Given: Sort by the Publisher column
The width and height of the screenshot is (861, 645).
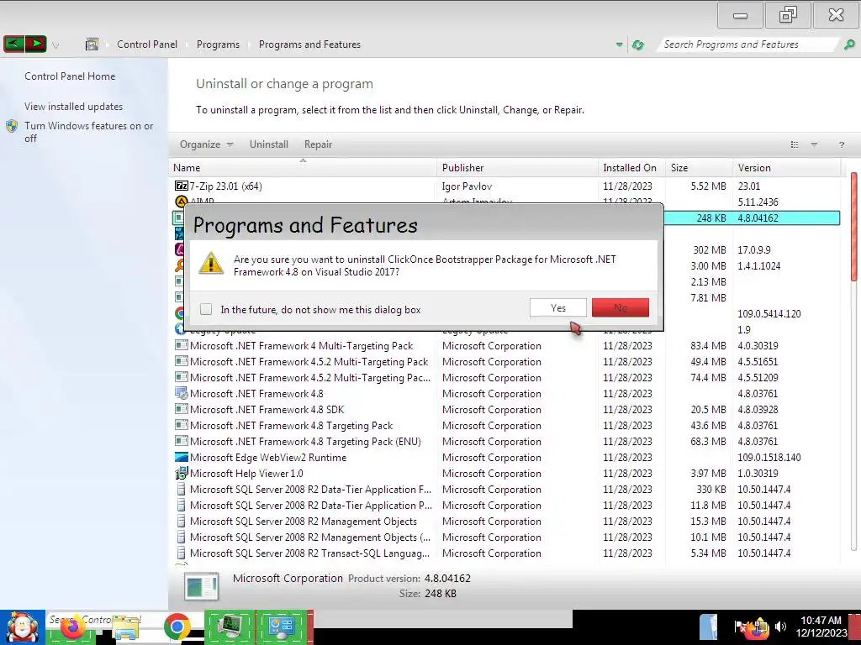Looking at the screenshot, I should [x=518, y=168].
